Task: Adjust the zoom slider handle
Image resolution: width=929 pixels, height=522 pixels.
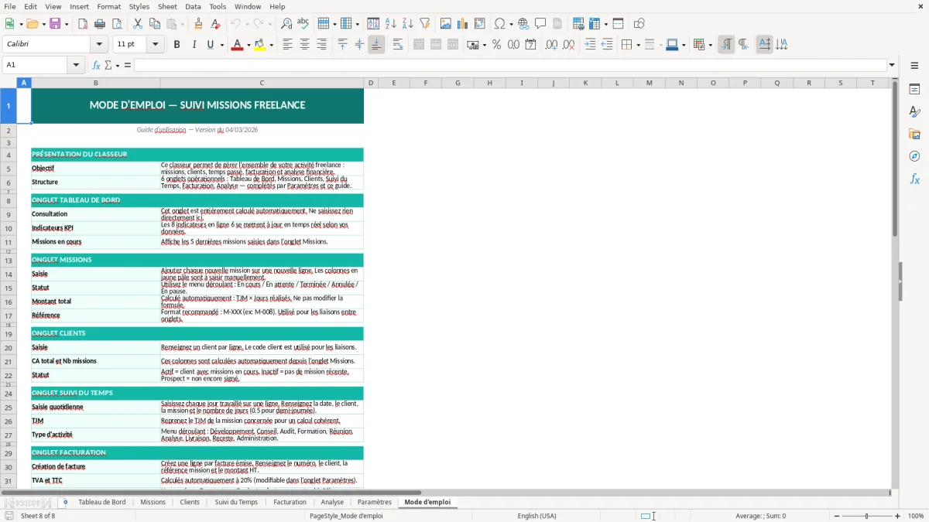Action: [x=867, y=516]
